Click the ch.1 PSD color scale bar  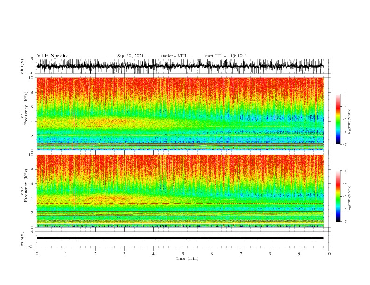[338, 119]
